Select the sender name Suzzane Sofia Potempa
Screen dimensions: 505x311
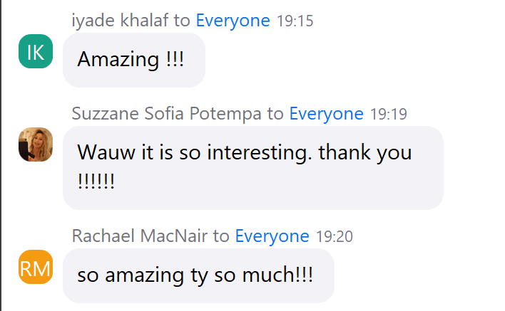coord(167,114)
